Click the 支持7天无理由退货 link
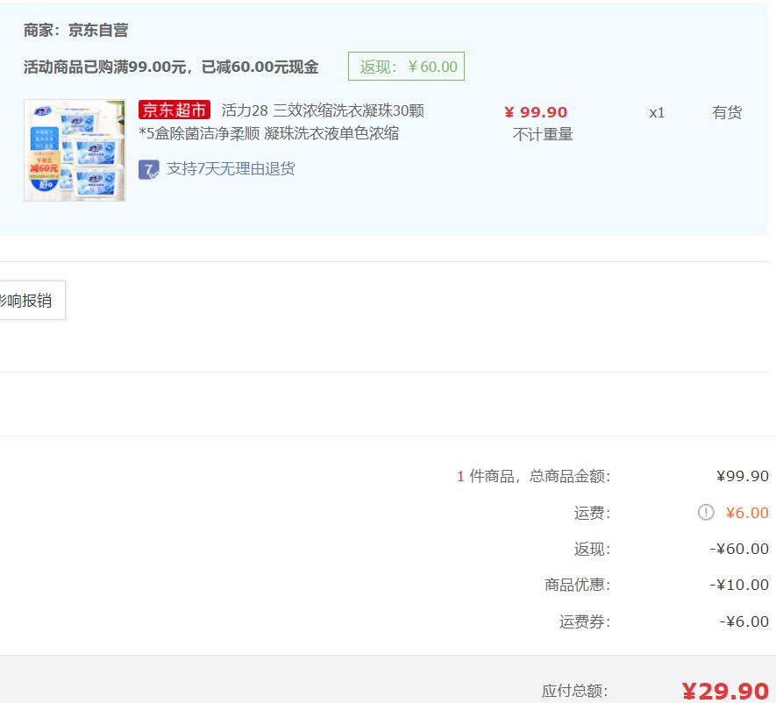This screenshot has width=776, height=703. click(x=231, y=169)
